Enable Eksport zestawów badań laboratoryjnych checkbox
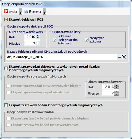This screenshot has height=139, width=132. [x=6, y=105]
